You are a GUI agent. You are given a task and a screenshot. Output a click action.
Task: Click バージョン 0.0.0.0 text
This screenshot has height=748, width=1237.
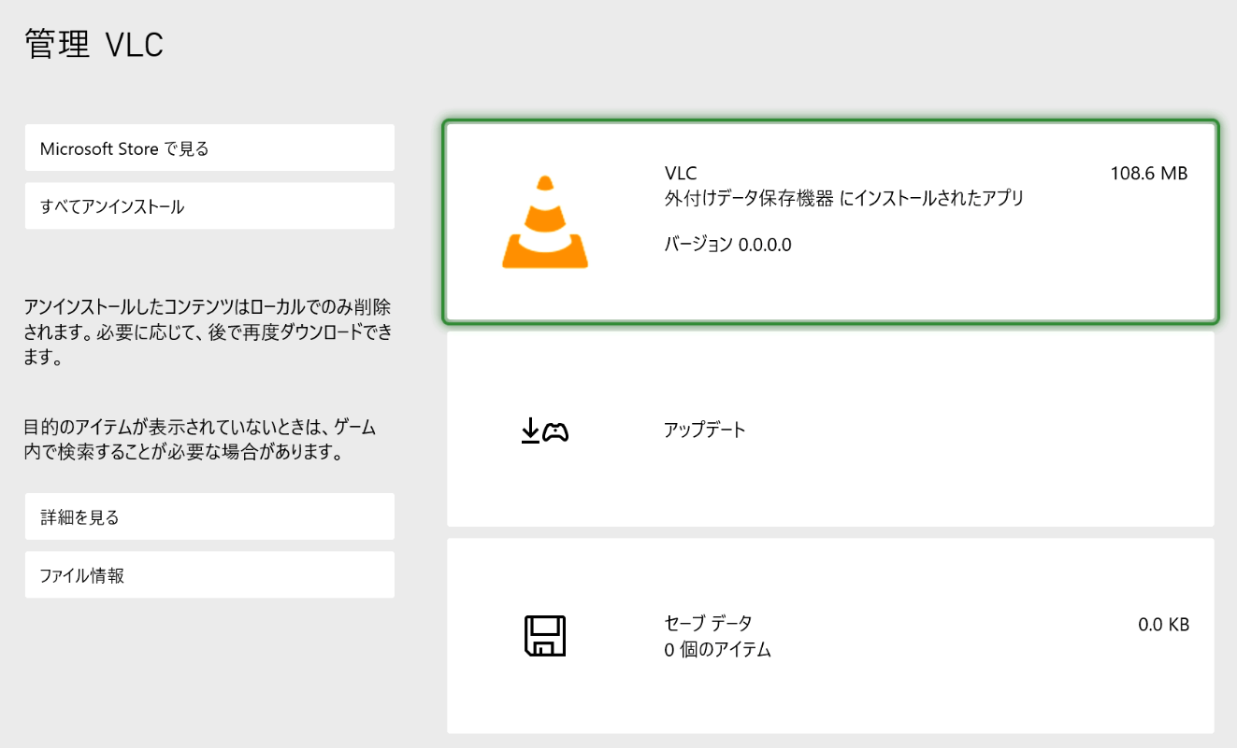click(728, 246)
